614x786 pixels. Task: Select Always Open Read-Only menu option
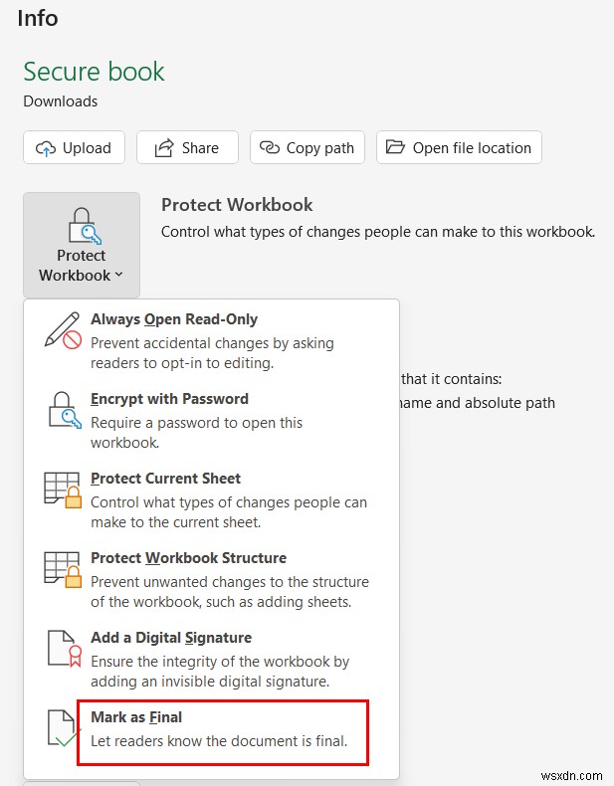coord(174,319)
